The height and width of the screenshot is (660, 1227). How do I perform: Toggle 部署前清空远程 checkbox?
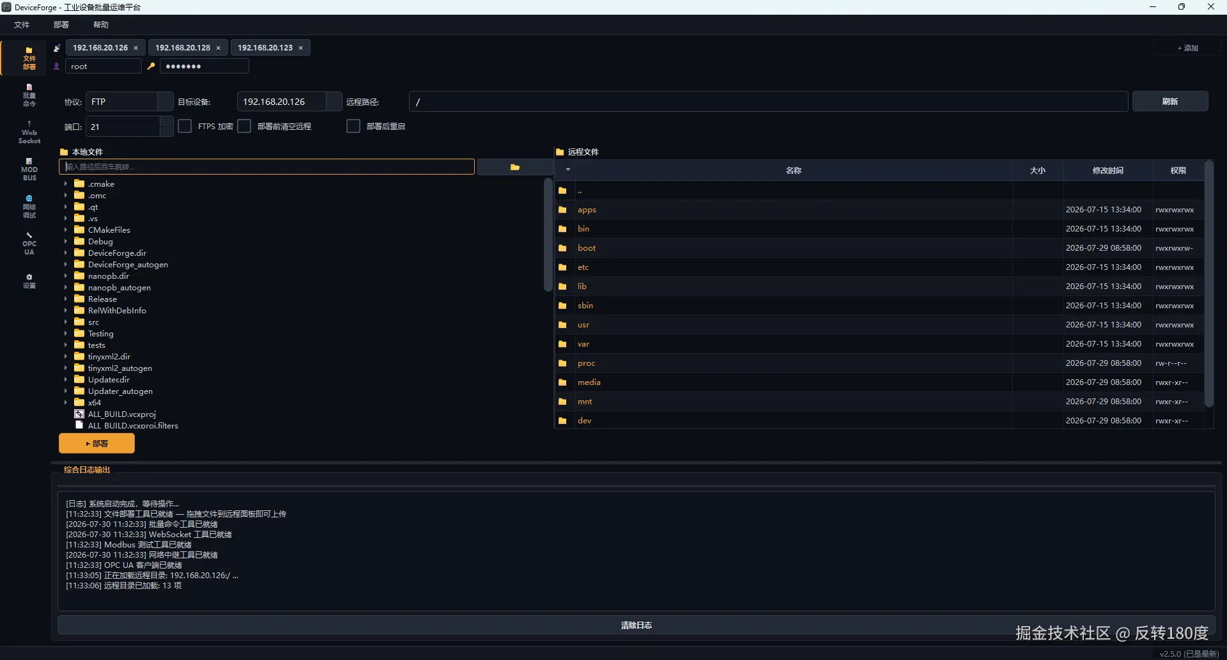244,126
